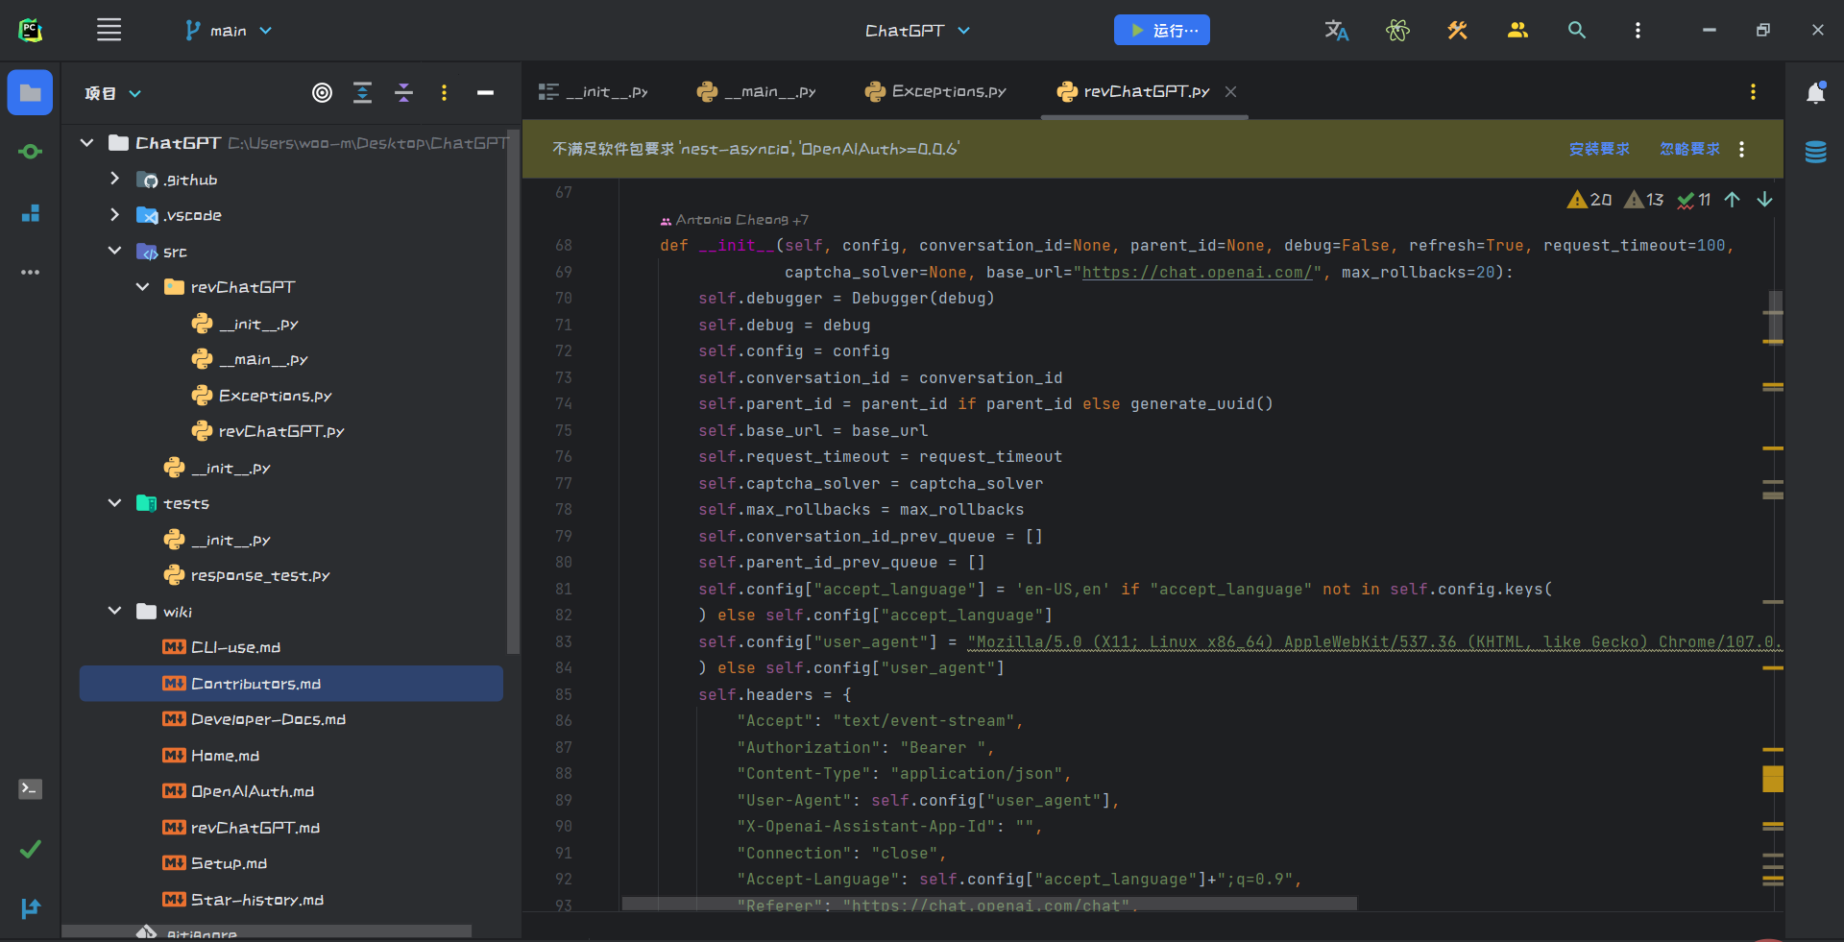Open the Terminal tool window

[30, 788]
